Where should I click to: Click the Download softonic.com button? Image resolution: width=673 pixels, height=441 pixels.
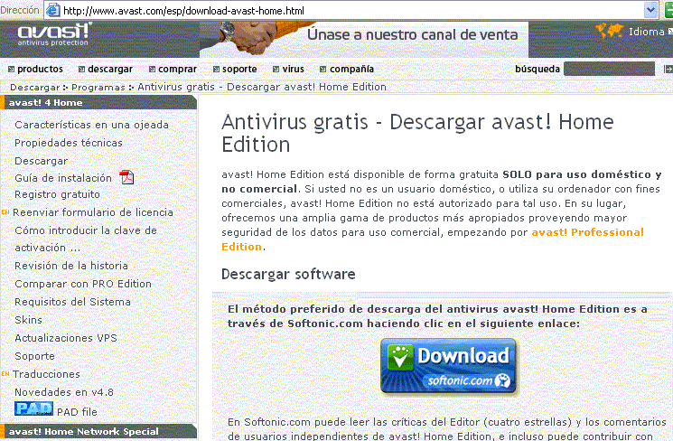click(448, 366)
